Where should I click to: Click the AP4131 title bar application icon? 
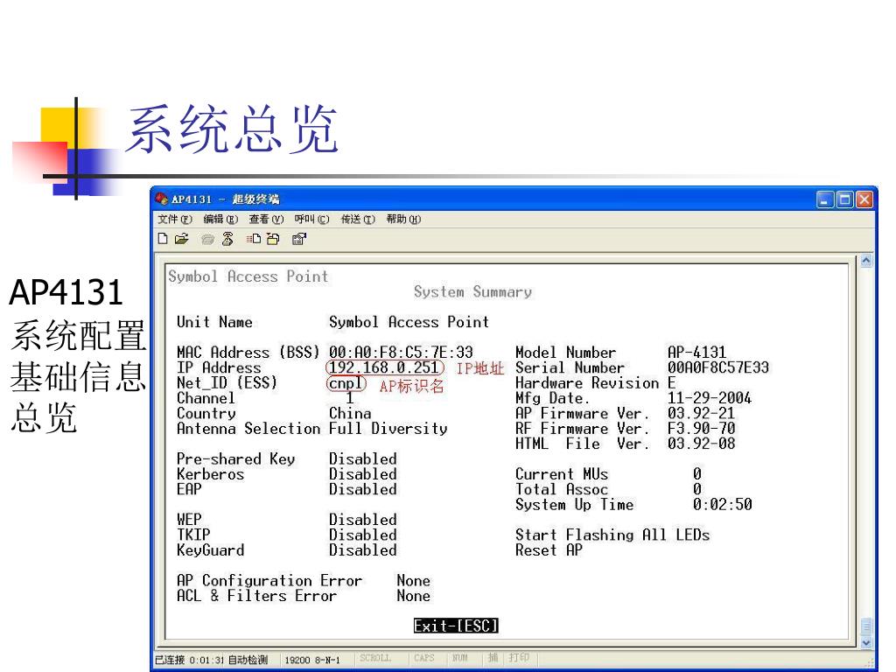(x=162, y=199)
